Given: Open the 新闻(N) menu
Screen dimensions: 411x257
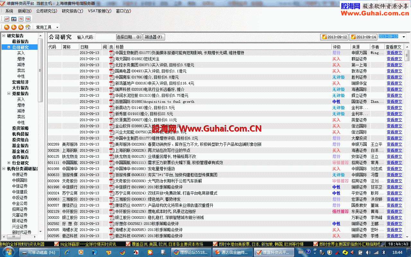Looking at the screenshot, I should (x=25, y=11).
